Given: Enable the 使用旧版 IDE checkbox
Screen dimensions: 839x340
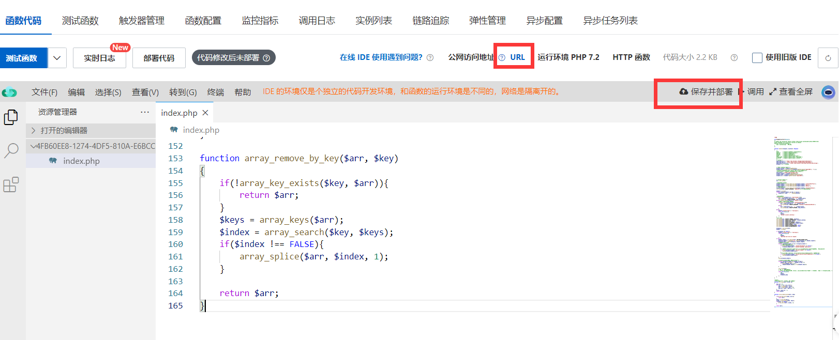Looking at the screenshot, I should pos(757,57).
